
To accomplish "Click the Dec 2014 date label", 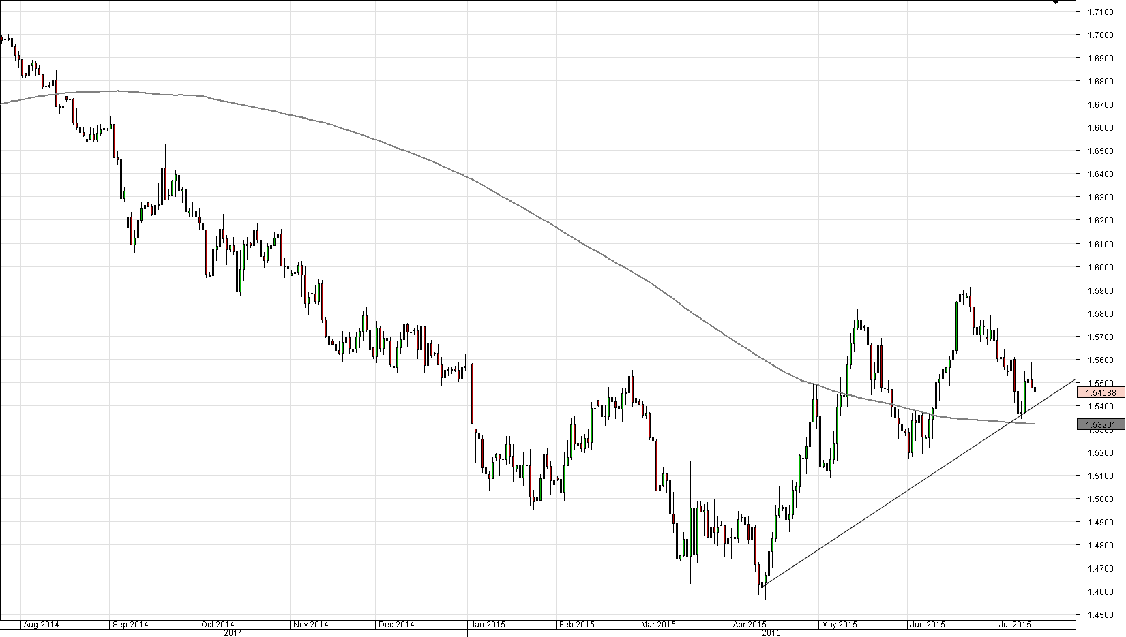I will click(x=396, y=624).
